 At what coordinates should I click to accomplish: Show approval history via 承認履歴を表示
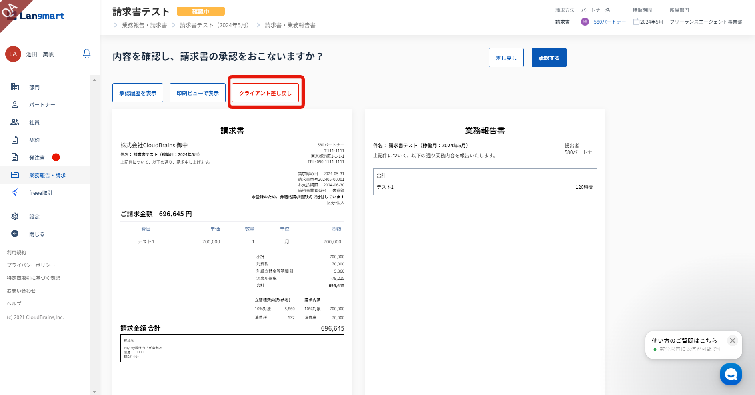[138, 93]
